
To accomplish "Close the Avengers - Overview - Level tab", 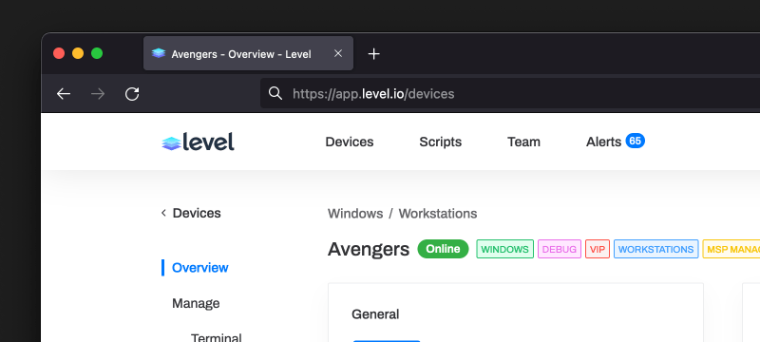I will (338, 53).
